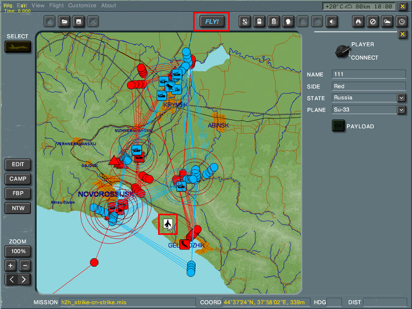Viewport: 412px width, 309px height.
Task: Turn the PLAYER/CONNECT rotary switch
Action: [342, 51]
